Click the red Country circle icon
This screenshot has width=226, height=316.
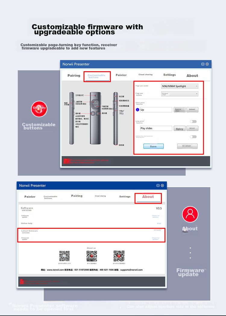click(x=39, y=109)
